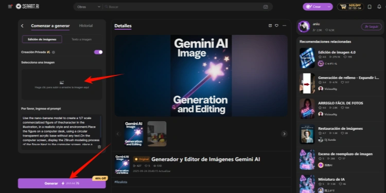Open the hamburger menu icon
The width and height of the screenshot is (386, 193).
10,7
